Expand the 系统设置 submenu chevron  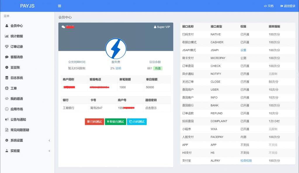[x=49, y=141]
